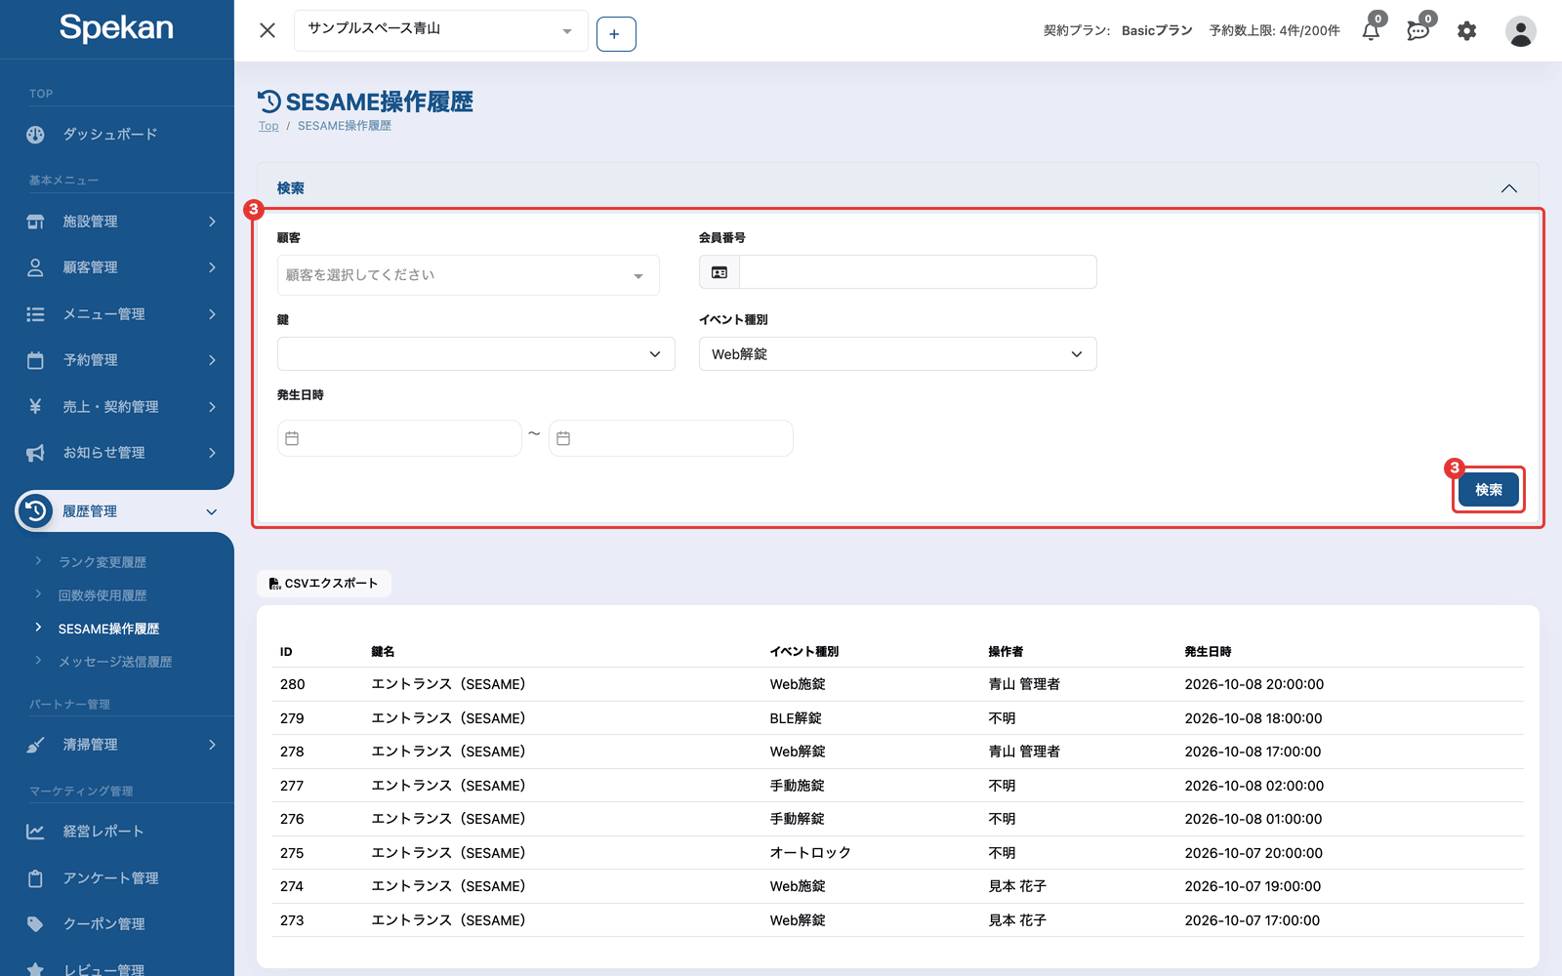Click the CSVエクスポート button
Image resolution: width=1562 pixels, height=976 pixels.
click(x=324, y=584)
